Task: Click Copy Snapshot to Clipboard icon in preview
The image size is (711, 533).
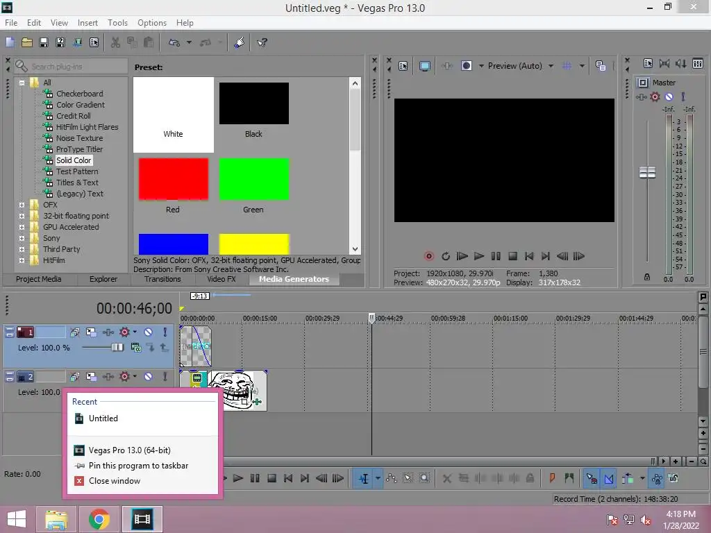Action: (x=601, y=66)
